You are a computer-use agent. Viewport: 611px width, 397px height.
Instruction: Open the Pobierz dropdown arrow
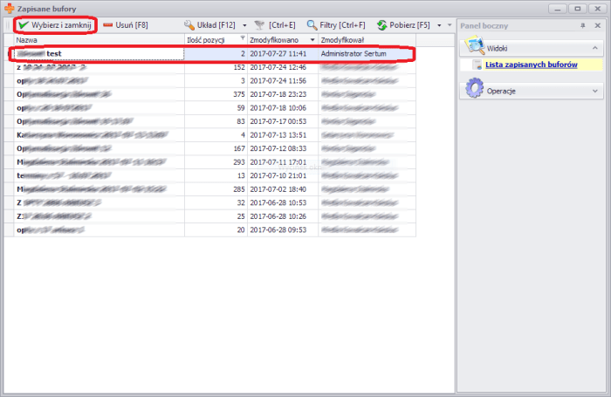pos(438,26)
